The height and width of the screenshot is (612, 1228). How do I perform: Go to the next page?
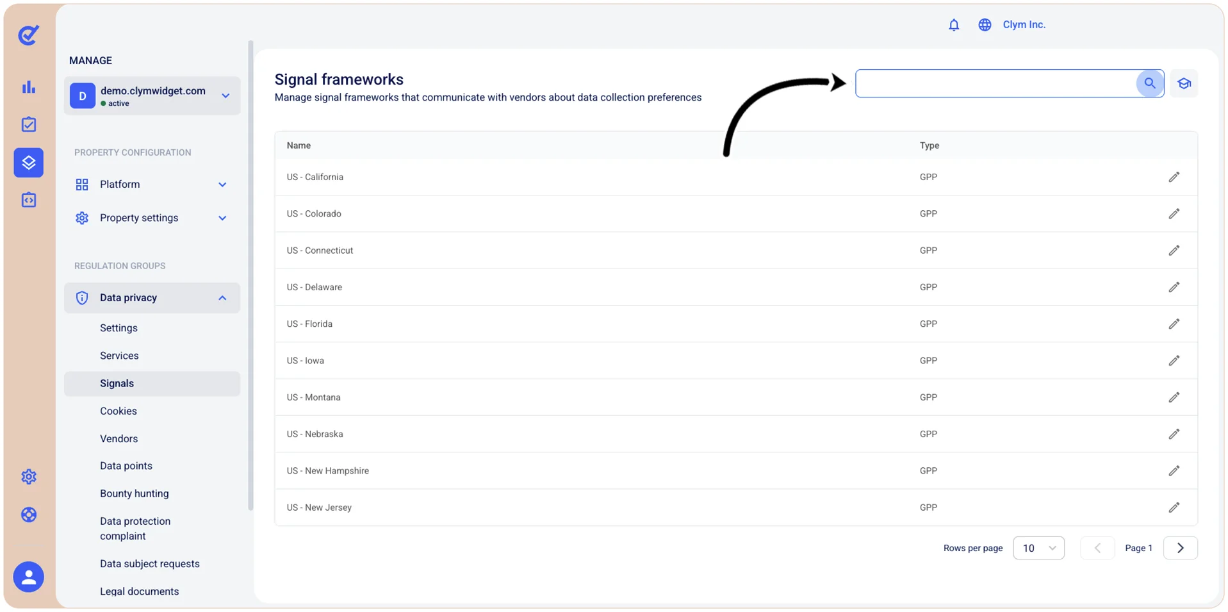[1180, 548]
